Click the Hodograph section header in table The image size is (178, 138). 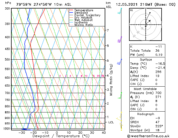146,114
